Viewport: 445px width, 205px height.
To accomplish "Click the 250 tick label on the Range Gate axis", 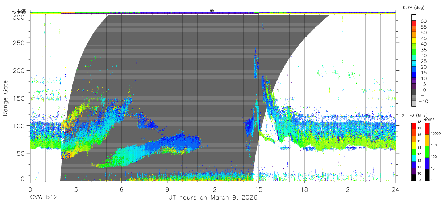I will (x=19, y=43).
